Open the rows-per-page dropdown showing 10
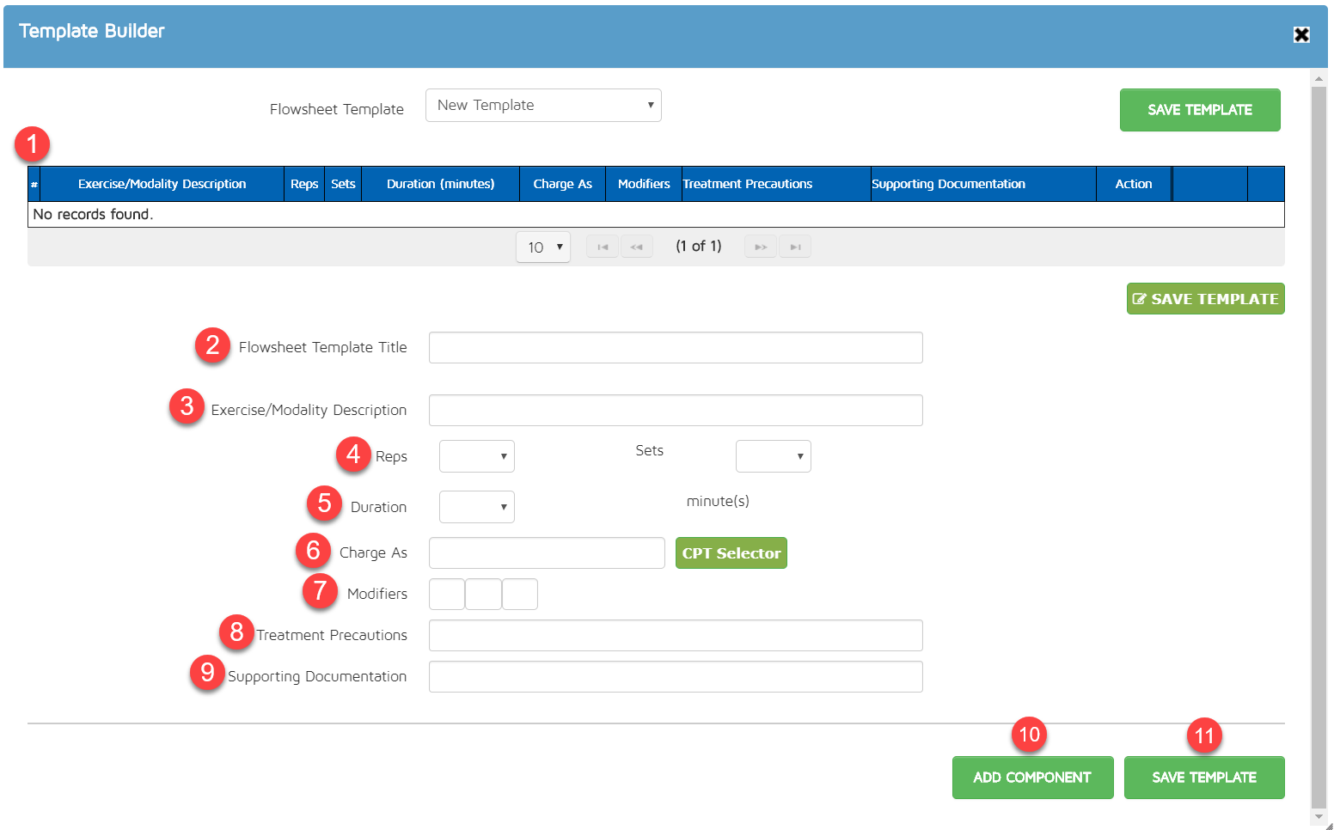Screen dimensions: 1334x830 543,247
